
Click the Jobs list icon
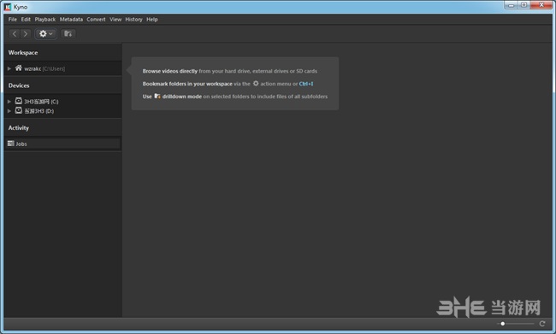pyautogui.click(x=10, y=144)
